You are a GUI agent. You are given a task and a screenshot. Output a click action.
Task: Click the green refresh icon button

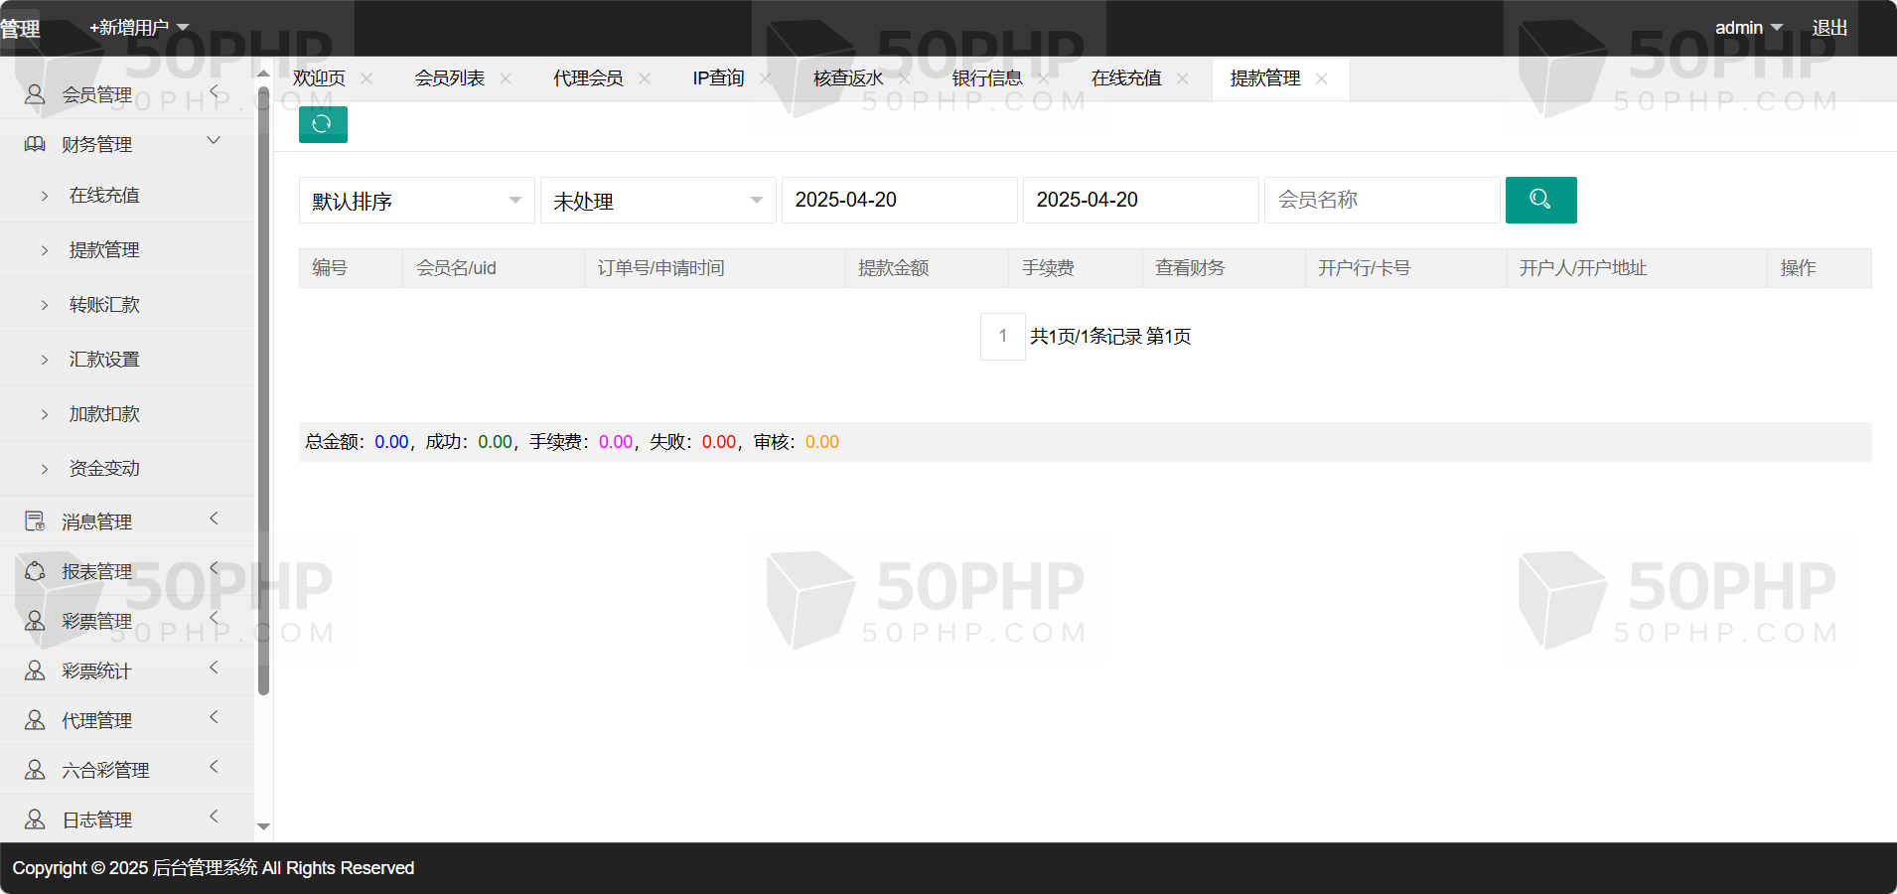coord(322,124)
